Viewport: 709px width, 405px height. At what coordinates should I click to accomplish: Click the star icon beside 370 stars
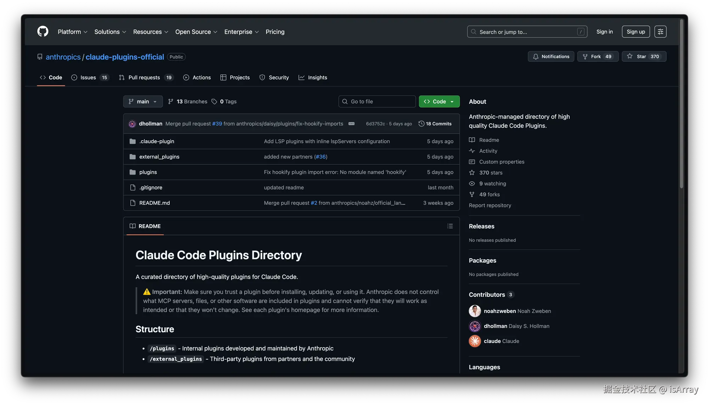[472, 173]
